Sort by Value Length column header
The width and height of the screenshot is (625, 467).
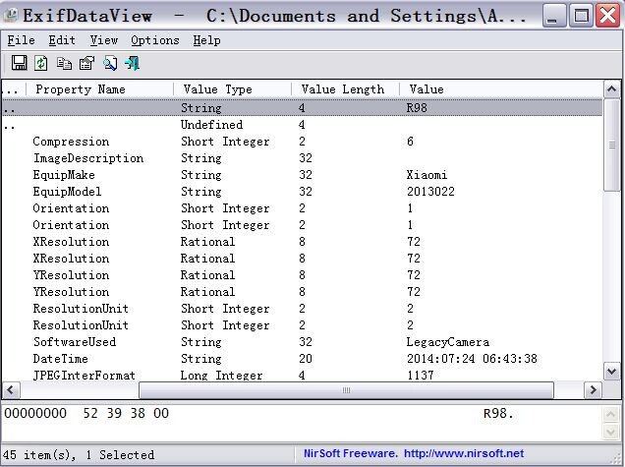click(345, 88)
